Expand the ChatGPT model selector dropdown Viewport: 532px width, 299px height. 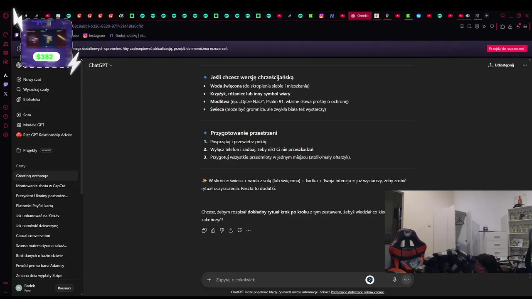tap(100, 65)
